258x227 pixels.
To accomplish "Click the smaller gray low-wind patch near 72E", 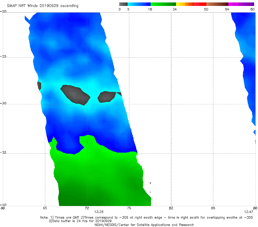I will click(106, 97).
